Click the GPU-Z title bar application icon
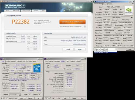This screenshot has width=135, height=100. click(x=94, y=2)
